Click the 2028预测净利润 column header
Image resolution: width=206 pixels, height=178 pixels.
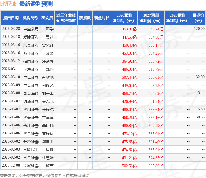pyautogui.click(x=178, y=18)
